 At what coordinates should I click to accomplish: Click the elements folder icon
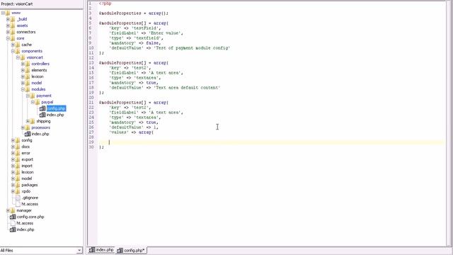pyautogui.click(x=28, y=70)
